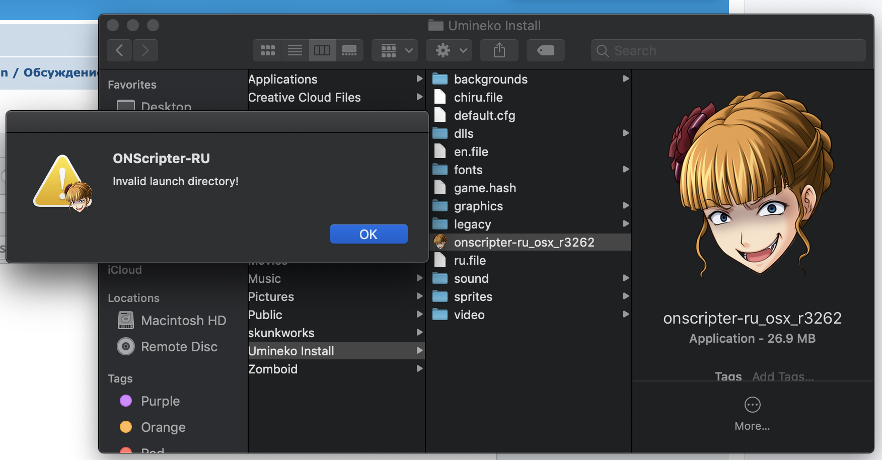
Task: Select the legacy folder
Action: point(529,224)
